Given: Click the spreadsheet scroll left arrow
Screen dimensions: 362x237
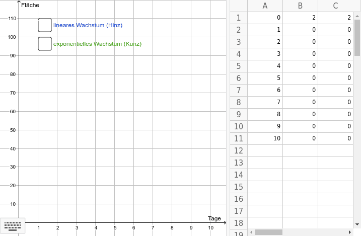Looking at the screenshot, I should 251,232.
